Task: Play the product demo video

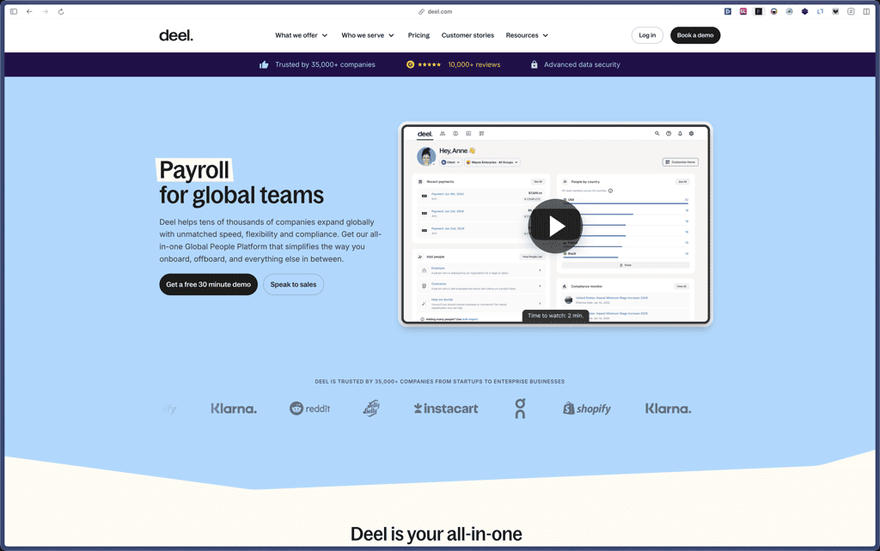Action: tap(555, 226)
